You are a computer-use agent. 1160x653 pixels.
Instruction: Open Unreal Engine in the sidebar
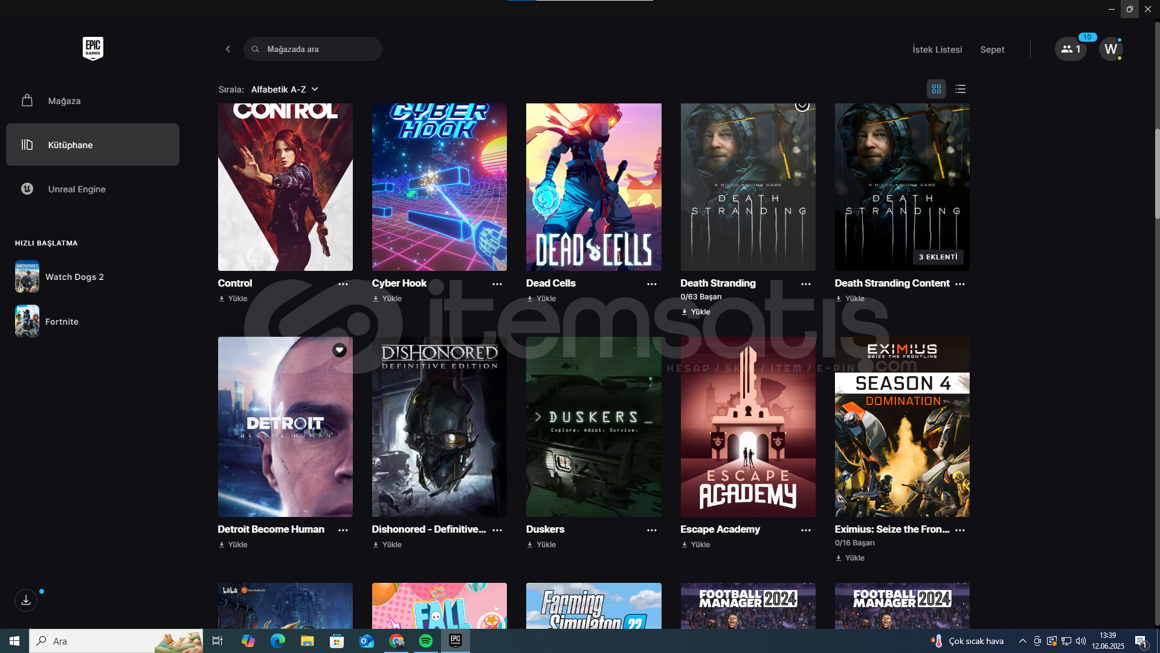[92, 189]
